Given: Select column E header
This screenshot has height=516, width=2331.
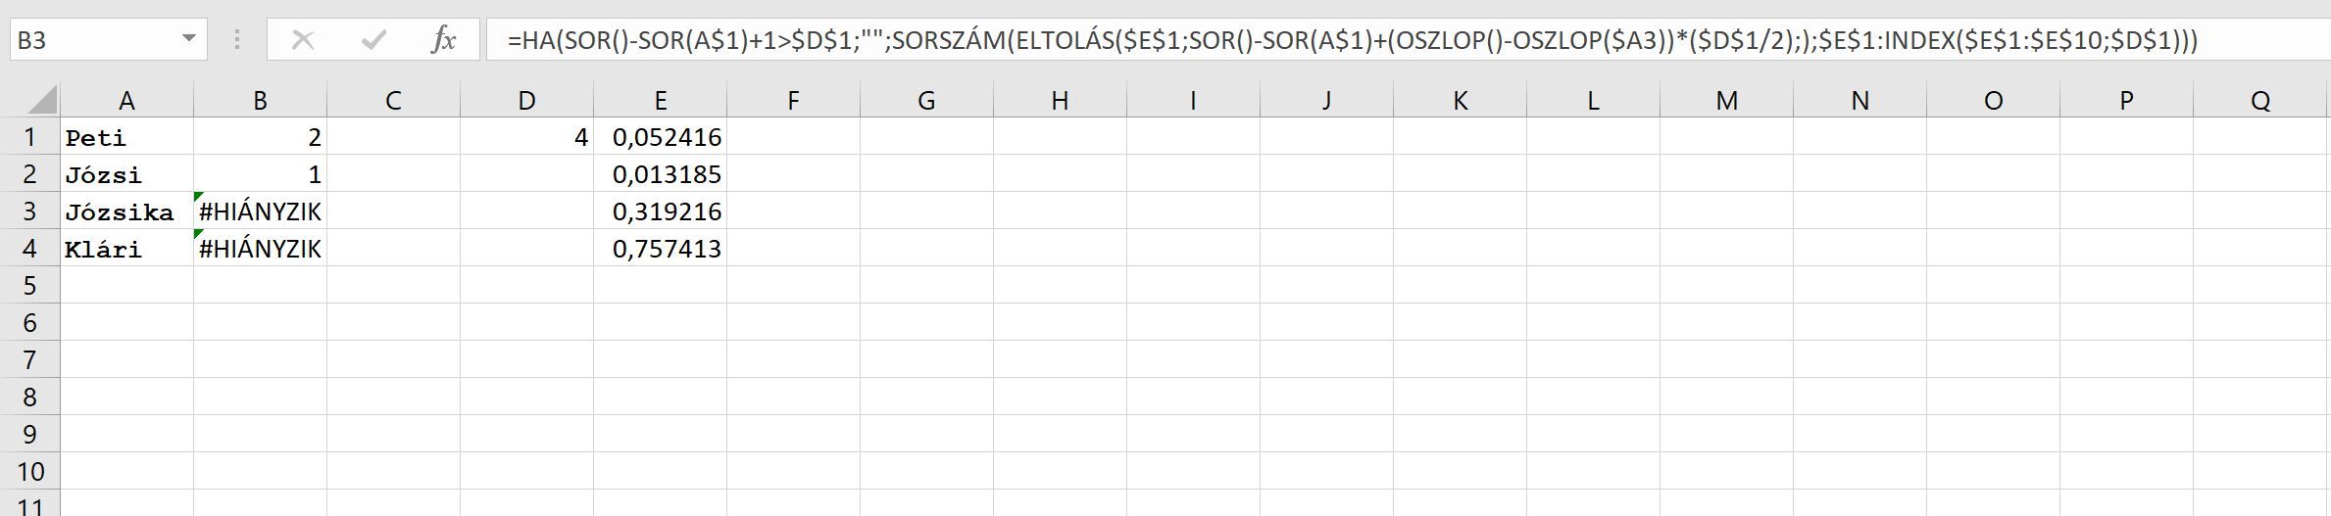Looking at the screenshot, I should click(x=660, y=100).
